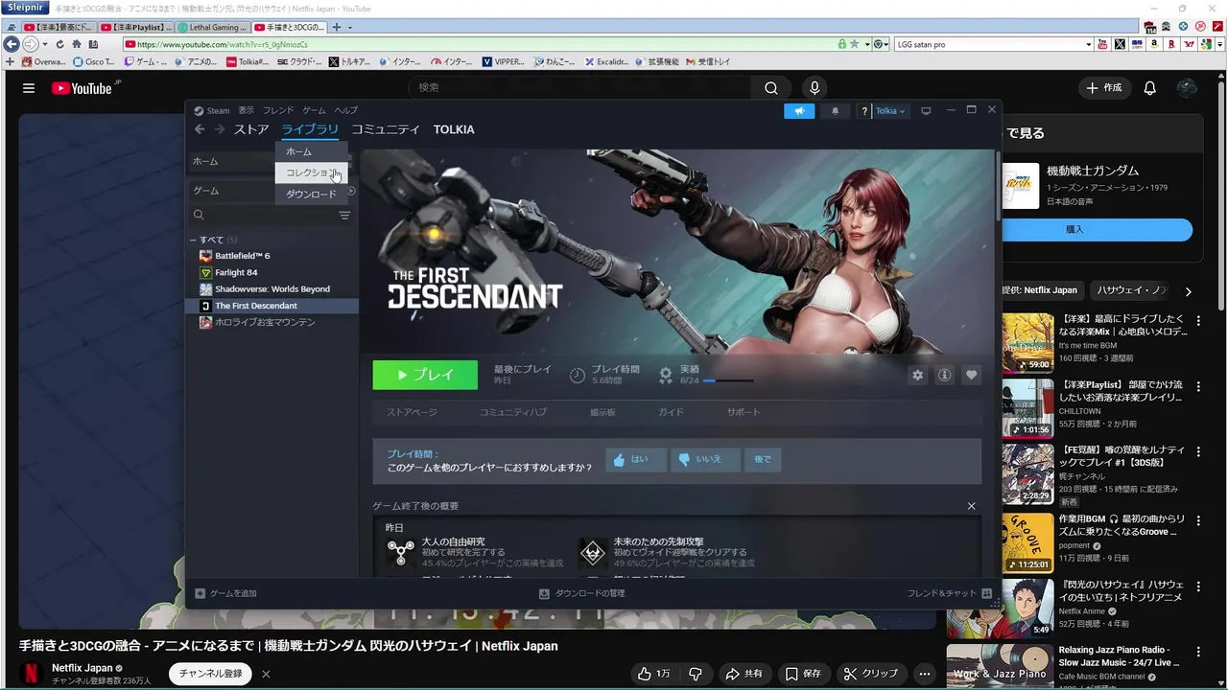This screenshot has width=1228, height=690.
Task: Go back with Steam's left arrow
Action: [200, 129]
